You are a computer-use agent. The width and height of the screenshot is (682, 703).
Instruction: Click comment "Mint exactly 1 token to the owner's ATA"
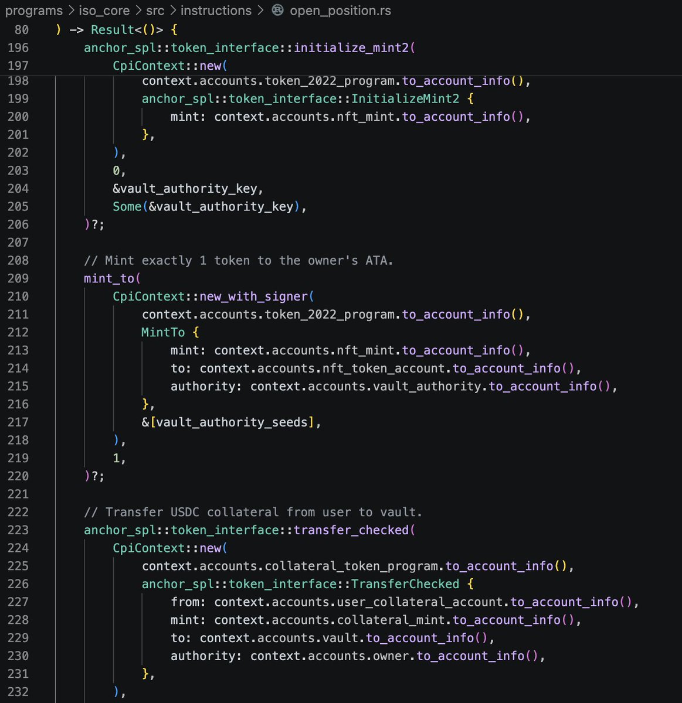(x=239, y=260)
